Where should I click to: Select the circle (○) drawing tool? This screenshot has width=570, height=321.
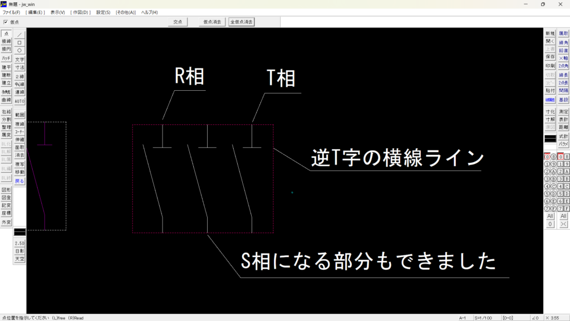click(x=19, y=50)
